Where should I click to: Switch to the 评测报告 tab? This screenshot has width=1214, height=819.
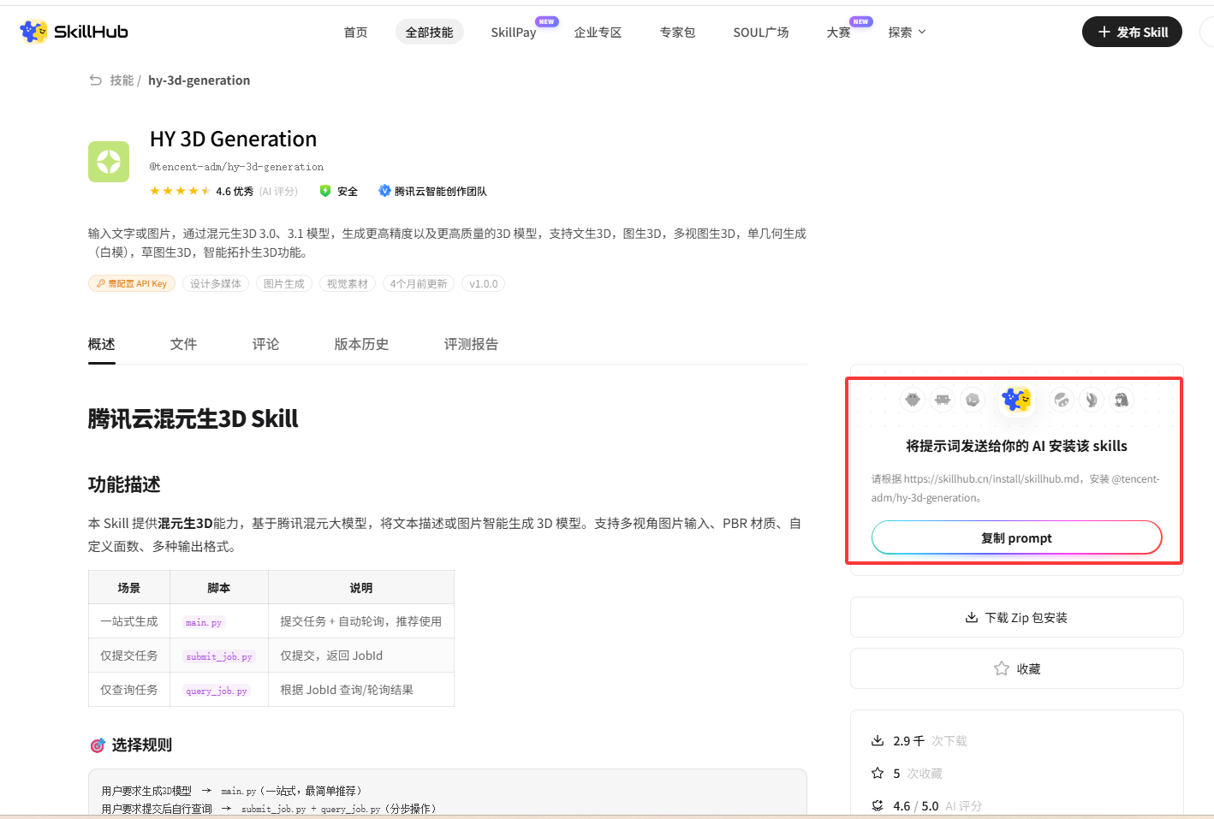coord(471,344)
